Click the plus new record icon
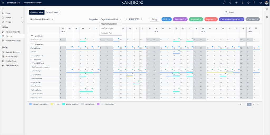This screenshot has width=270, height=135. pyautogui.click(x=236, y=3)
